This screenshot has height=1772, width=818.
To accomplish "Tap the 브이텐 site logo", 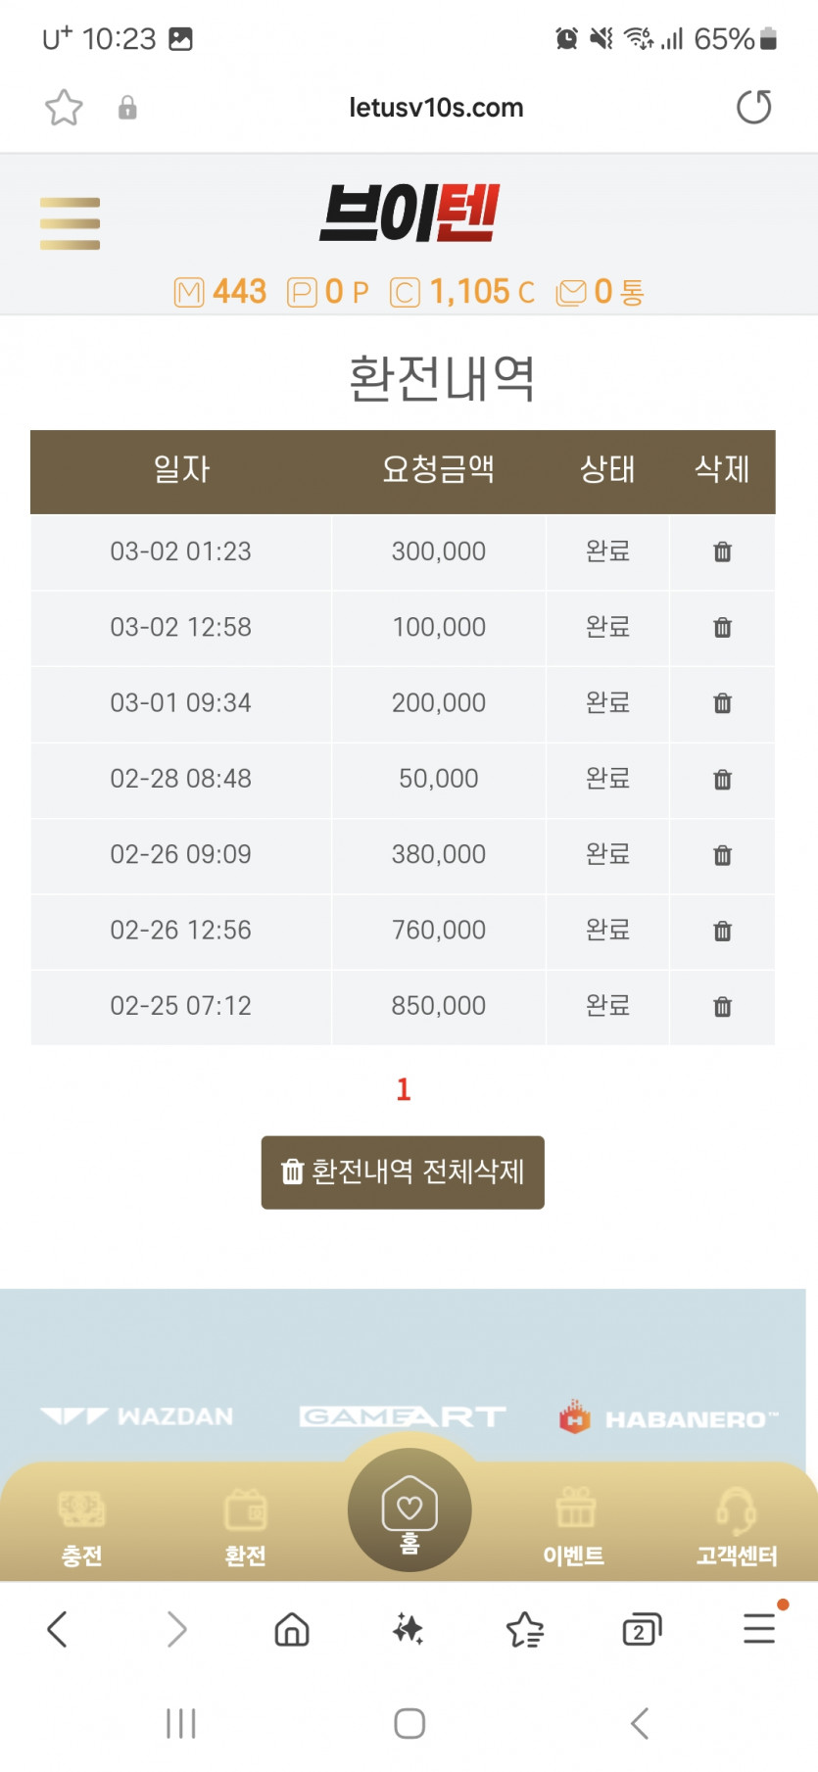I will pos(409,213).
